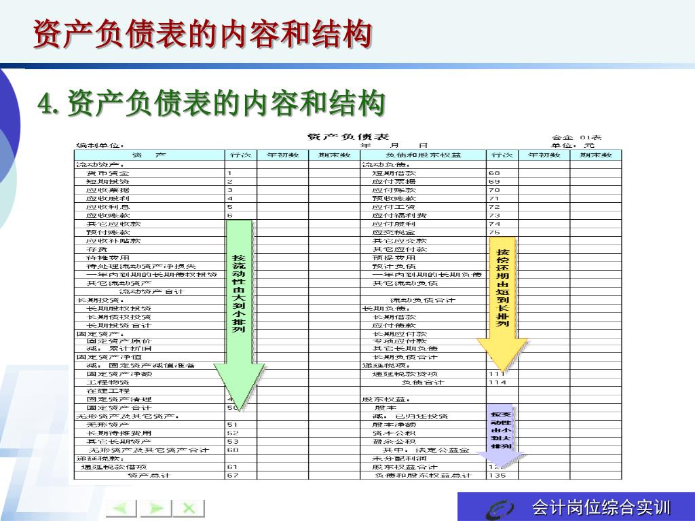Select the 预付账款 row
Viewport: 695px width, 521px height.
pyautogui.click(x=108, y=232)
